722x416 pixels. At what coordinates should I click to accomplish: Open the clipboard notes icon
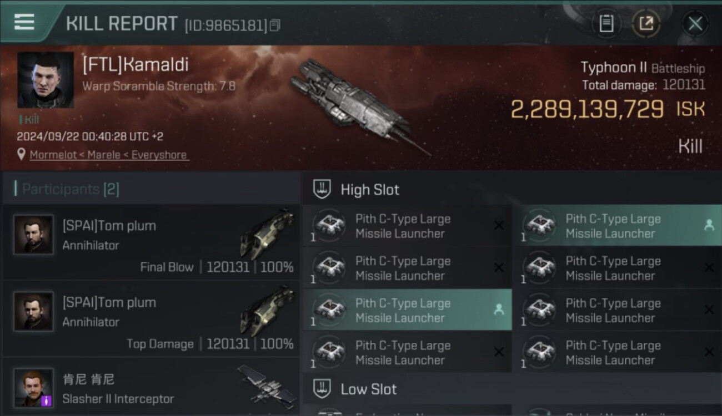[x=606, y=23]
